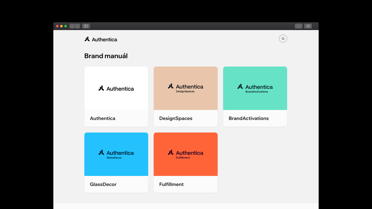372x209 pixels.
Task: Open the orange Fulfillment card thumbnail
Action: [186, 154]
